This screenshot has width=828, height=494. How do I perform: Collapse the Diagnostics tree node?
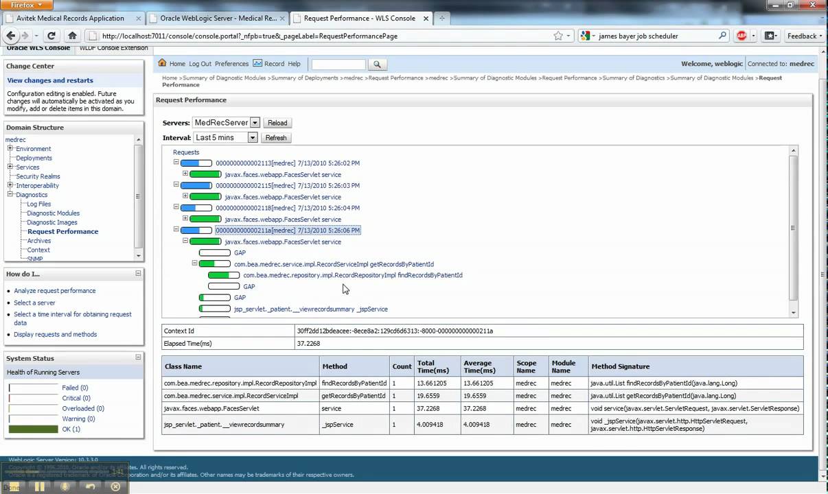[10, 194]
